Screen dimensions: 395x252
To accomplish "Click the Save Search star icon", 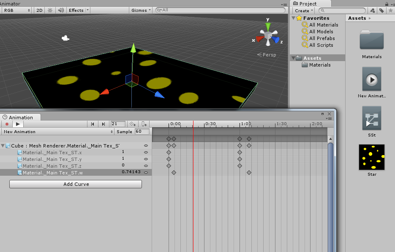I will (x=390, y=11).
